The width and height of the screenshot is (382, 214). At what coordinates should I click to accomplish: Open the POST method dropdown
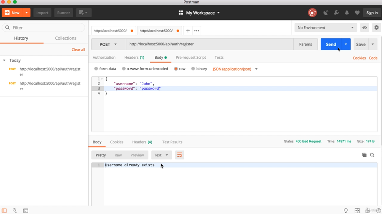click(108, 44)
